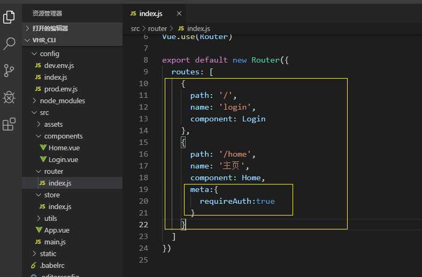This screenshot has width=422, height=277.
Task: Open the Search view in activity bar
Action: pos(10,44)
